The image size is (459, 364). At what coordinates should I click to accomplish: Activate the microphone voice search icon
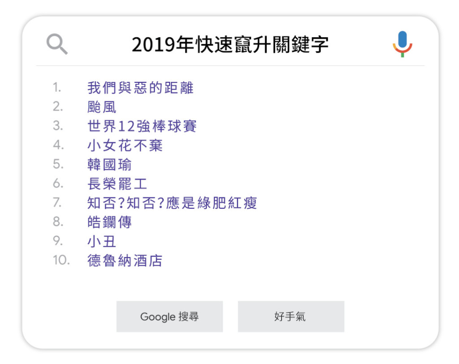tap(402, 44)
